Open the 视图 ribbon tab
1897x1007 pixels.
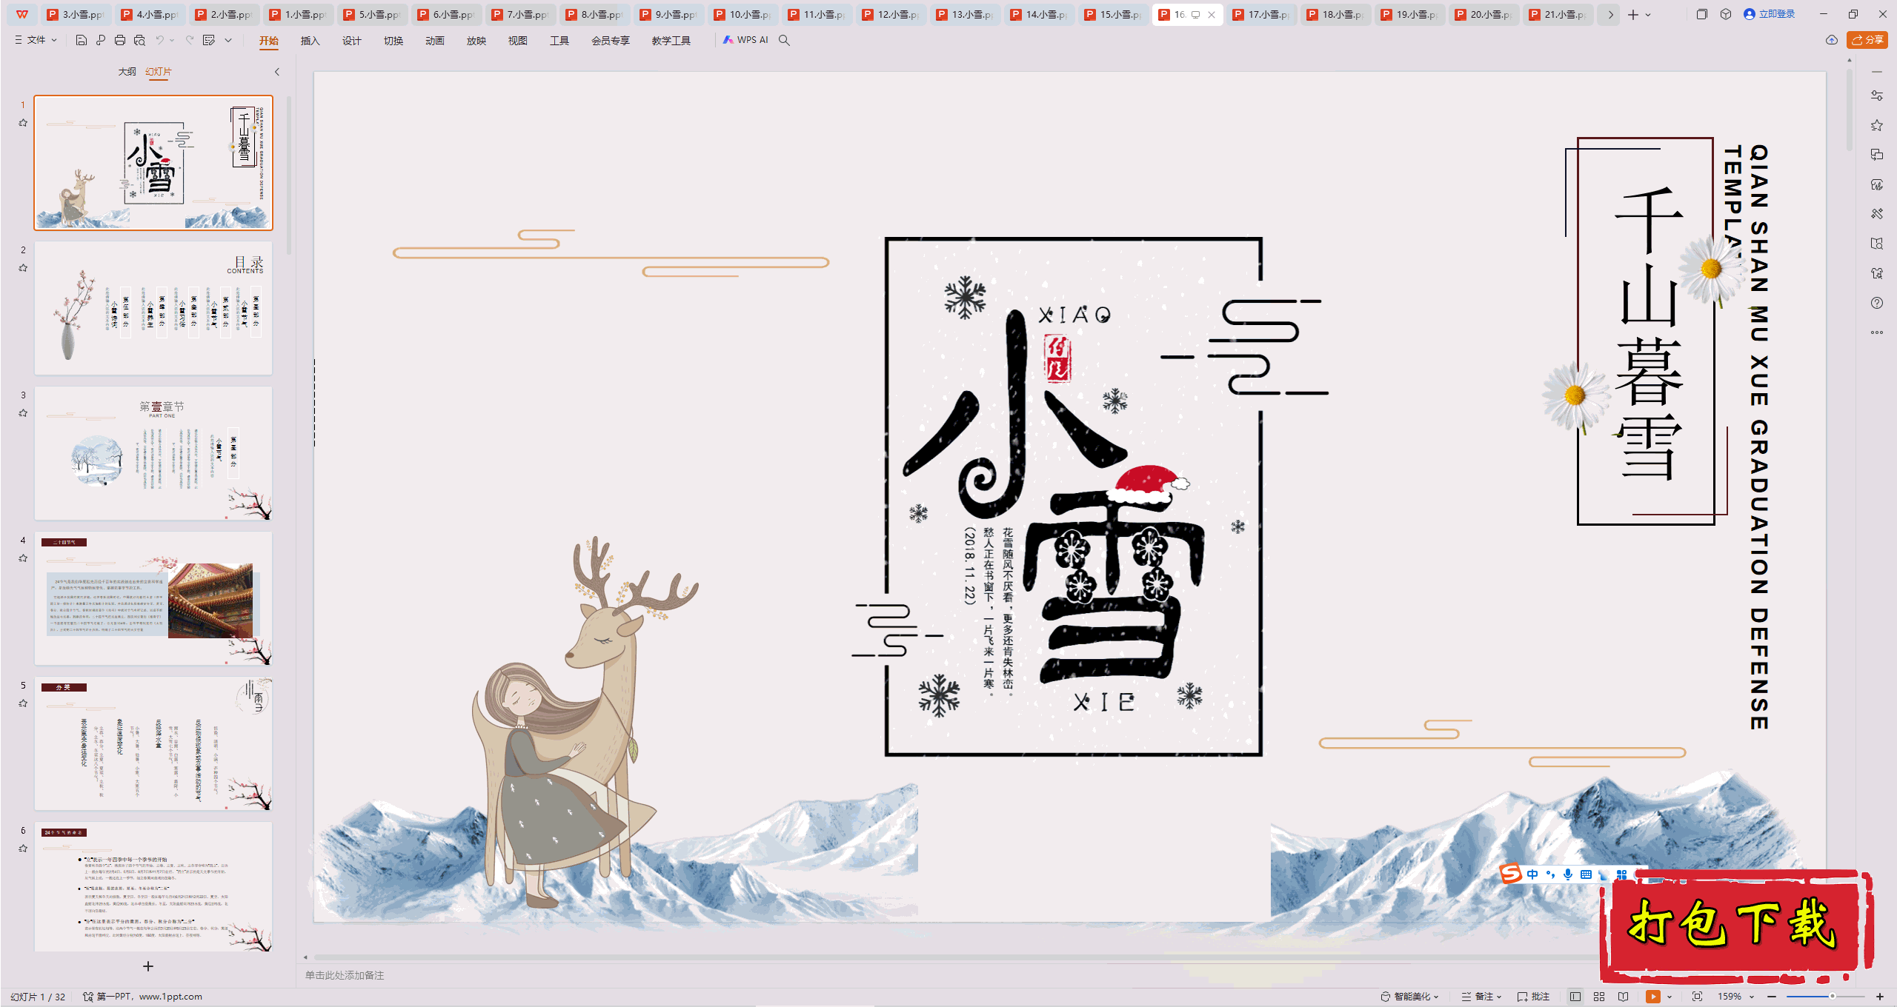point(517,41)
